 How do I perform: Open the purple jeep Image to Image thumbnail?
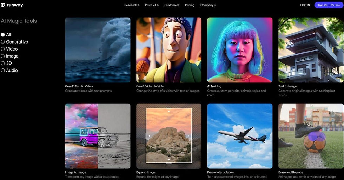pos(98,136)
